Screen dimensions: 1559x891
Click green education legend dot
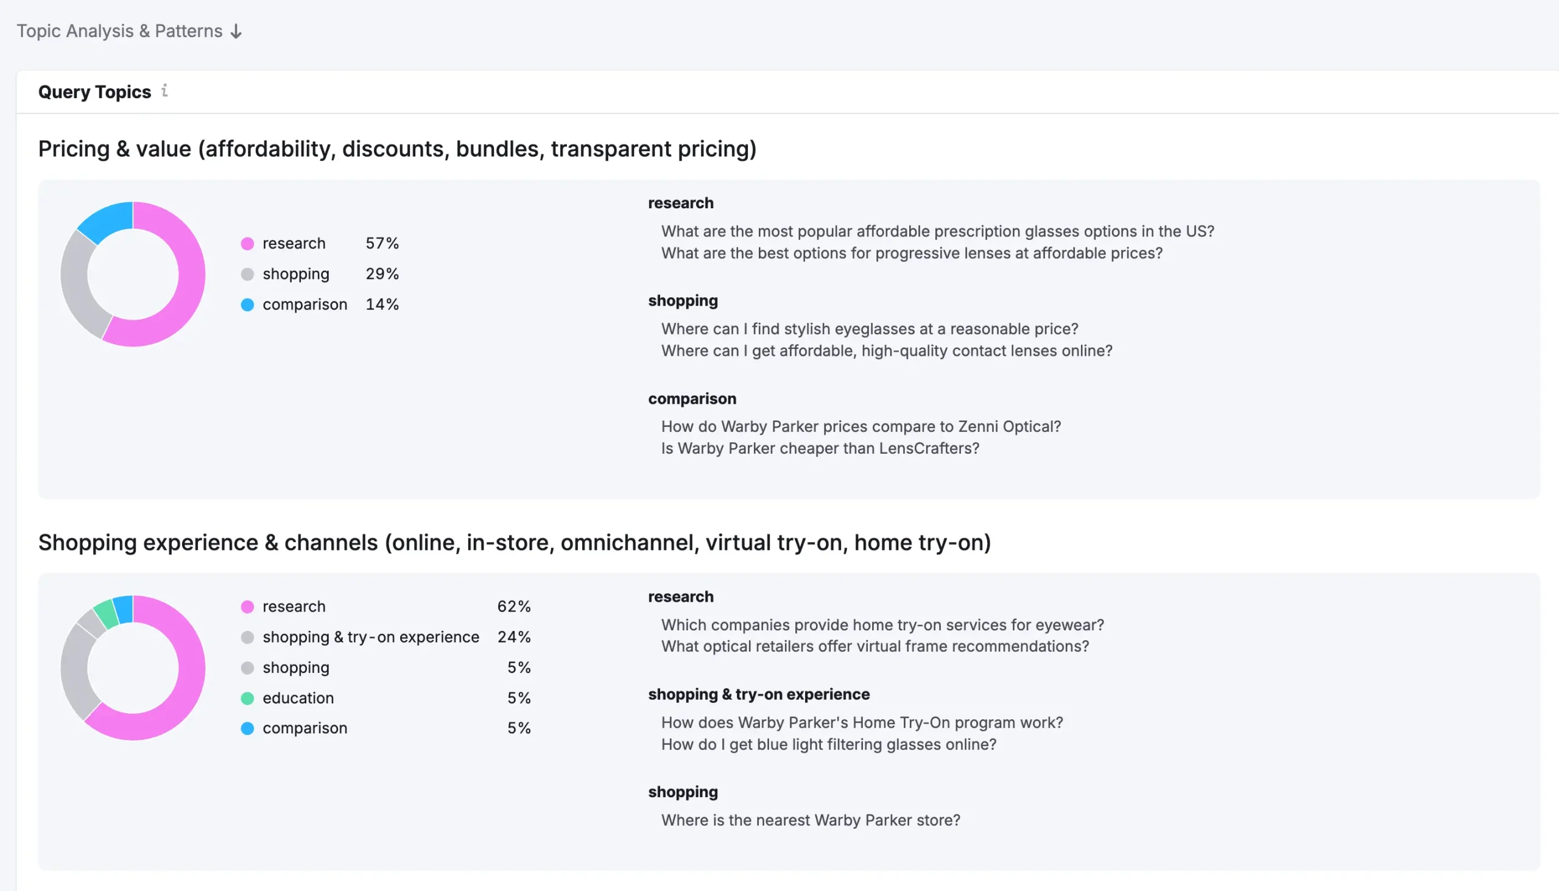click(247, 698)
